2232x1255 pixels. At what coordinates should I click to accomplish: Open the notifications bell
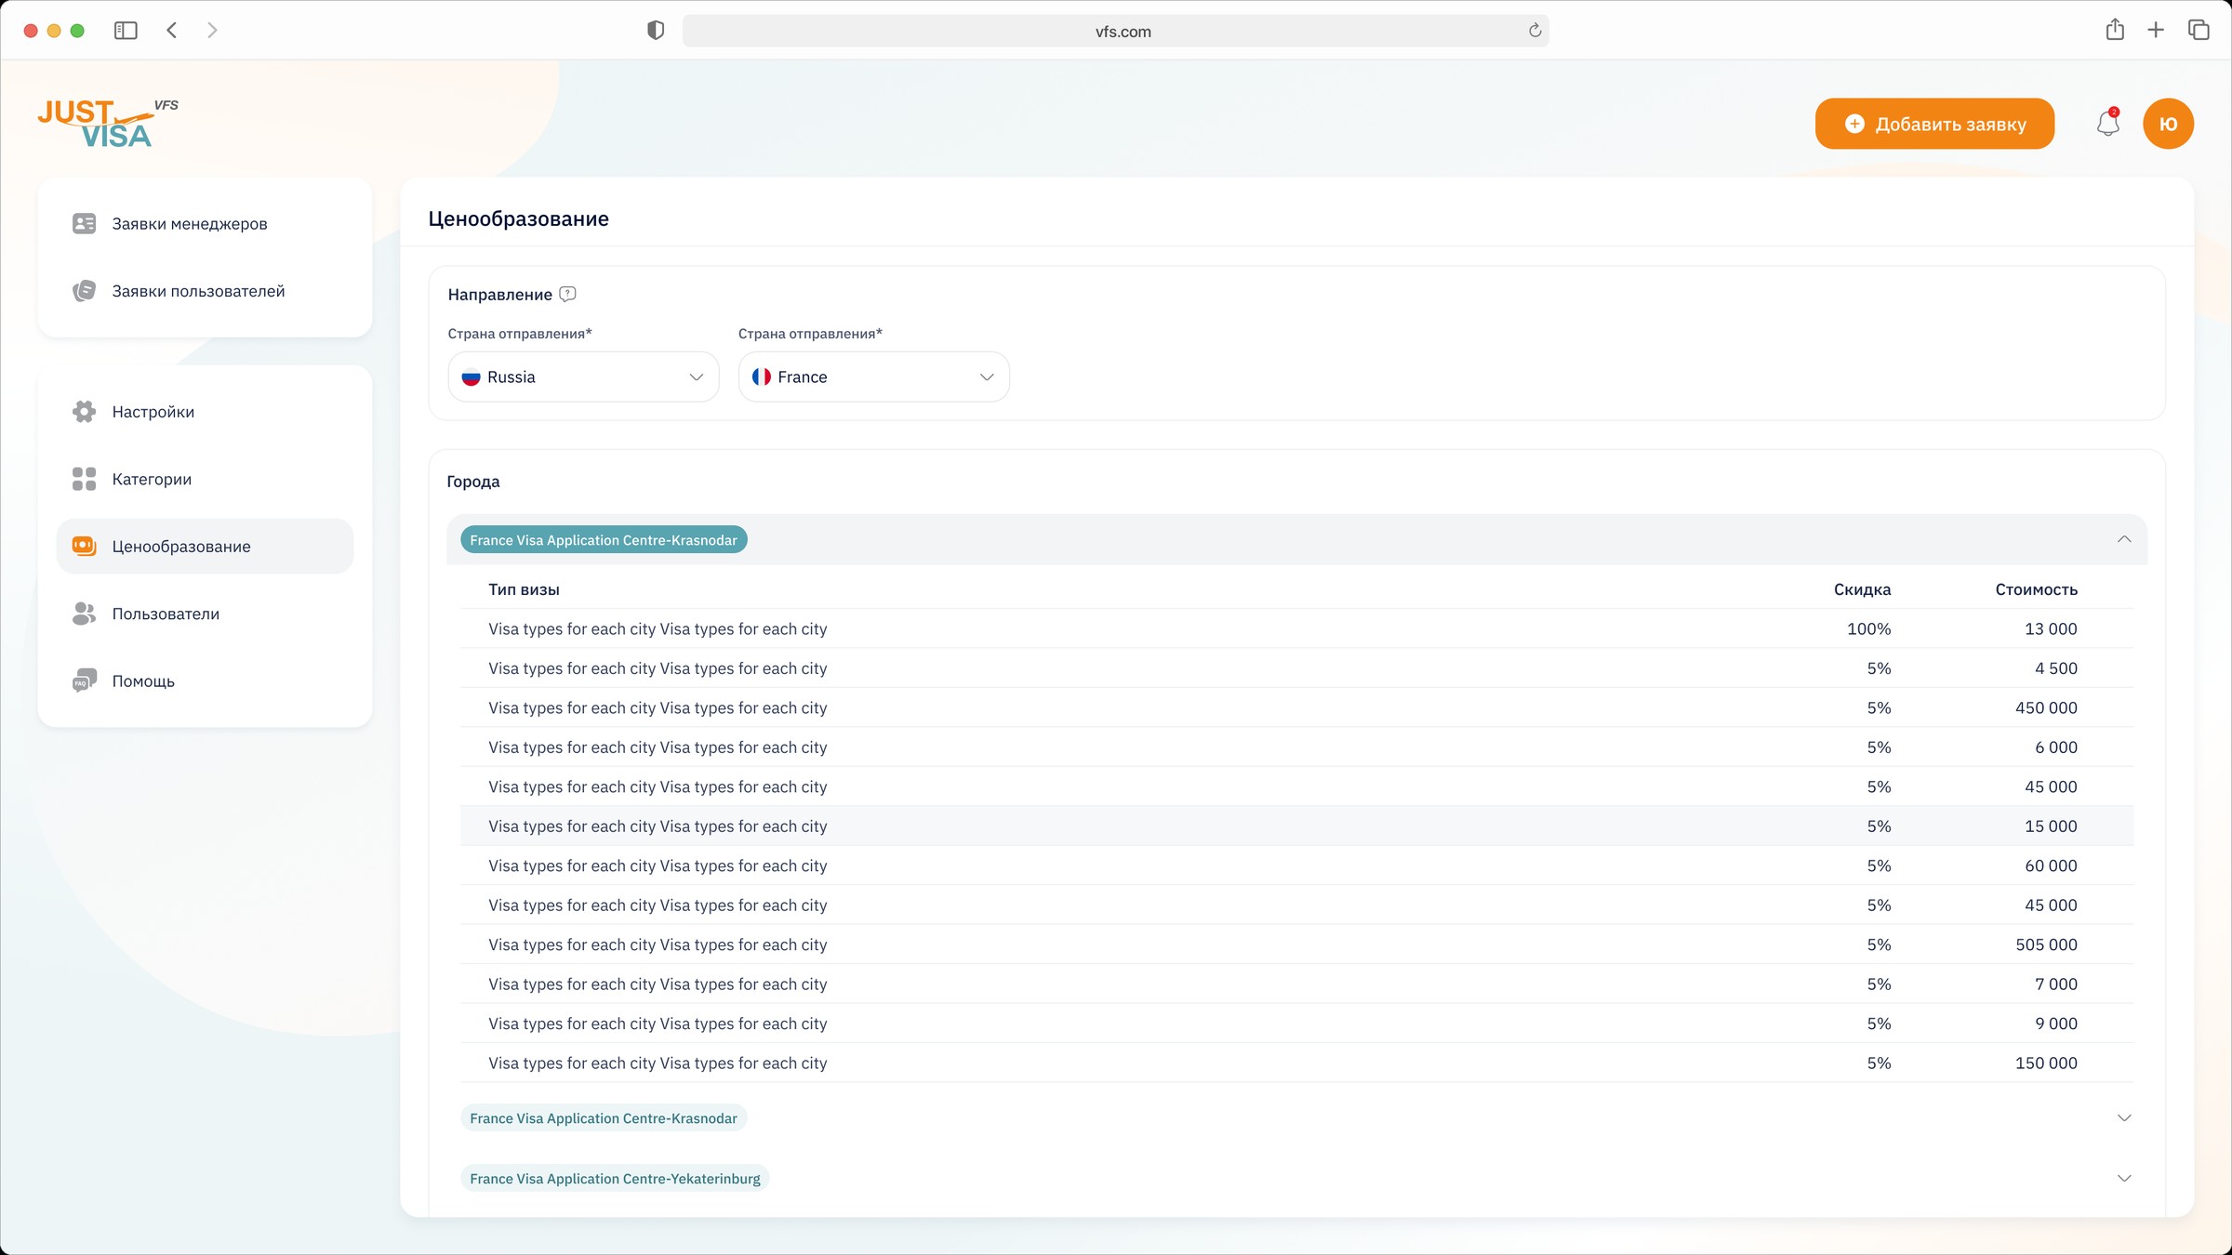tap(2108, 124)
